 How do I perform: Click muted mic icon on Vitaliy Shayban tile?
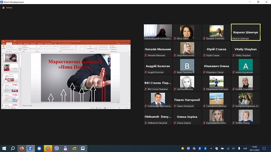[233, 55]
